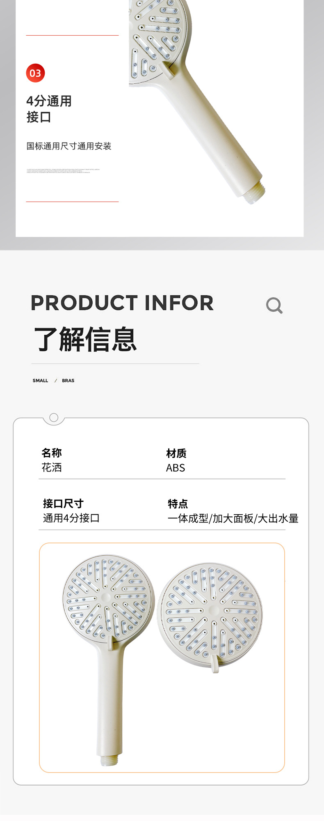
Task: Click the magnifier search icon
Action: tap(274, 306)
